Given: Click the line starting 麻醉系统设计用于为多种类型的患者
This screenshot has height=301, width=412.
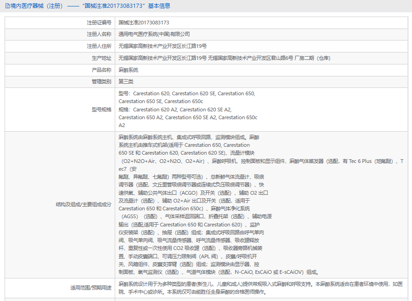Looking at the screenshot, I should point(260,284).
